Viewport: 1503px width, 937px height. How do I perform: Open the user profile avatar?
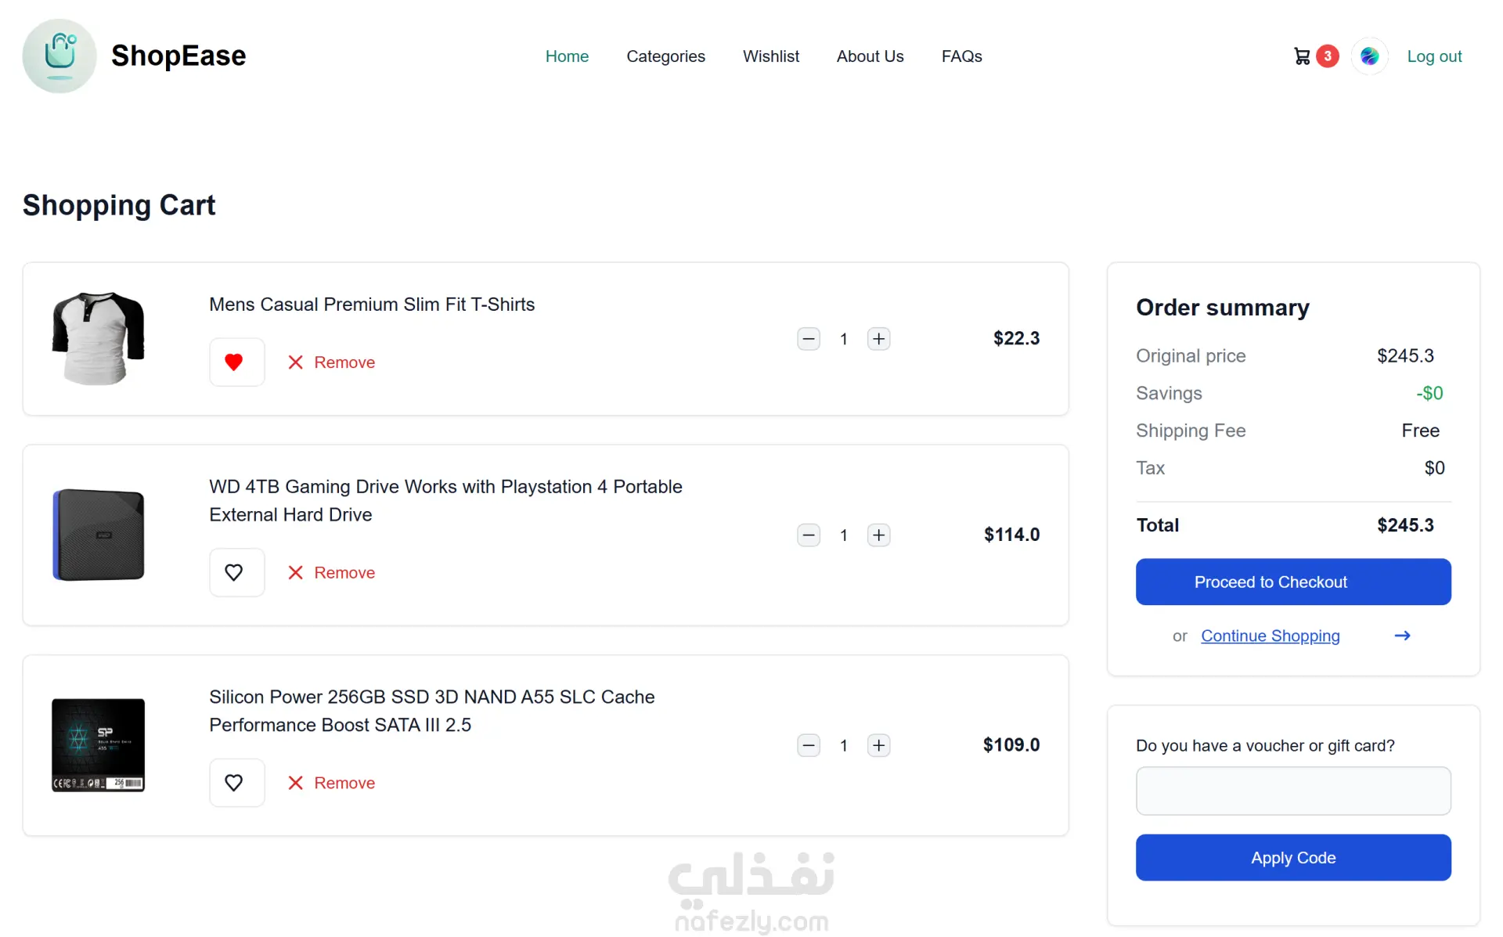tap(1369, 56)
